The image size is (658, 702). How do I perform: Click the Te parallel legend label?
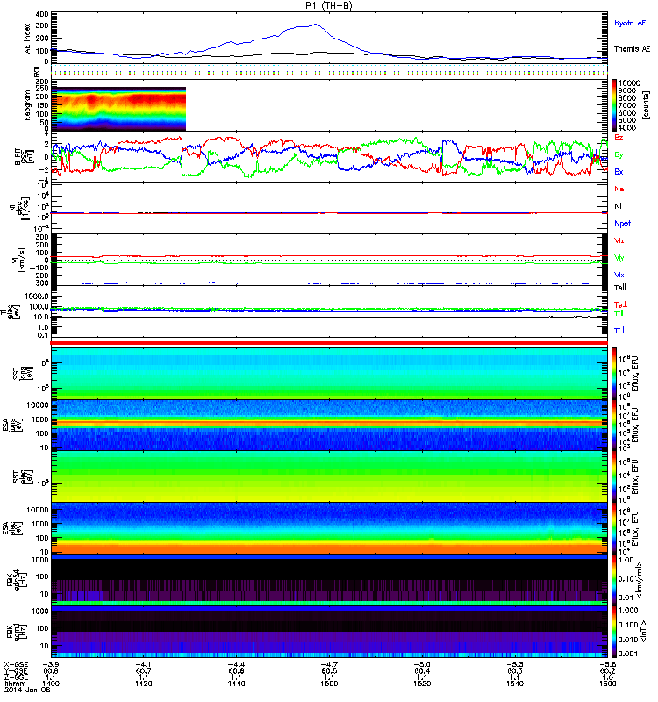point(620,288)
